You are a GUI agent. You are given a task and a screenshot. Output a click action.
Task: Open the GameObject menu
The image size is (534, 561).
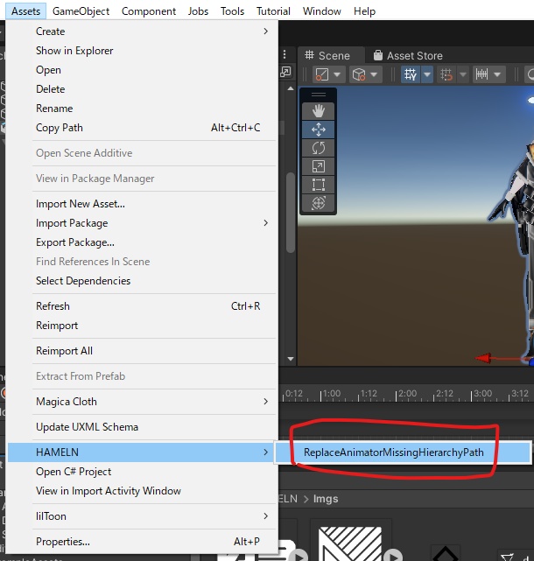coord(81,11)
